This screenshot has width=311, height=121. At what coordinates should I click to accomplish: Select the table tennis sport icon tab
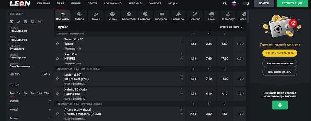pyautogui.click(x=145, y=16)
